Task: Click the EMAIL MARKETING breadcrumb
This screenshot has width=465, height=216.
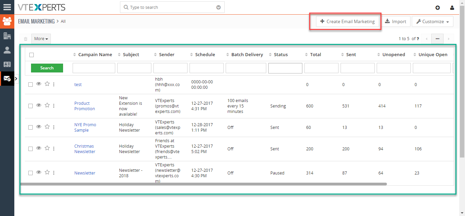Action: coord(36,21)
